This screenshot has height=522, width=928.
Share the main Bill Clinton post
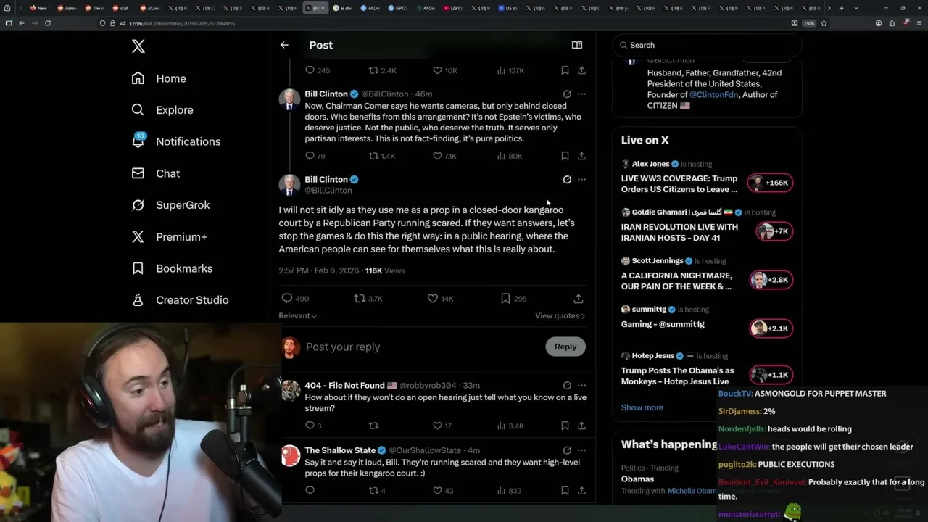(x=578, y=298)
